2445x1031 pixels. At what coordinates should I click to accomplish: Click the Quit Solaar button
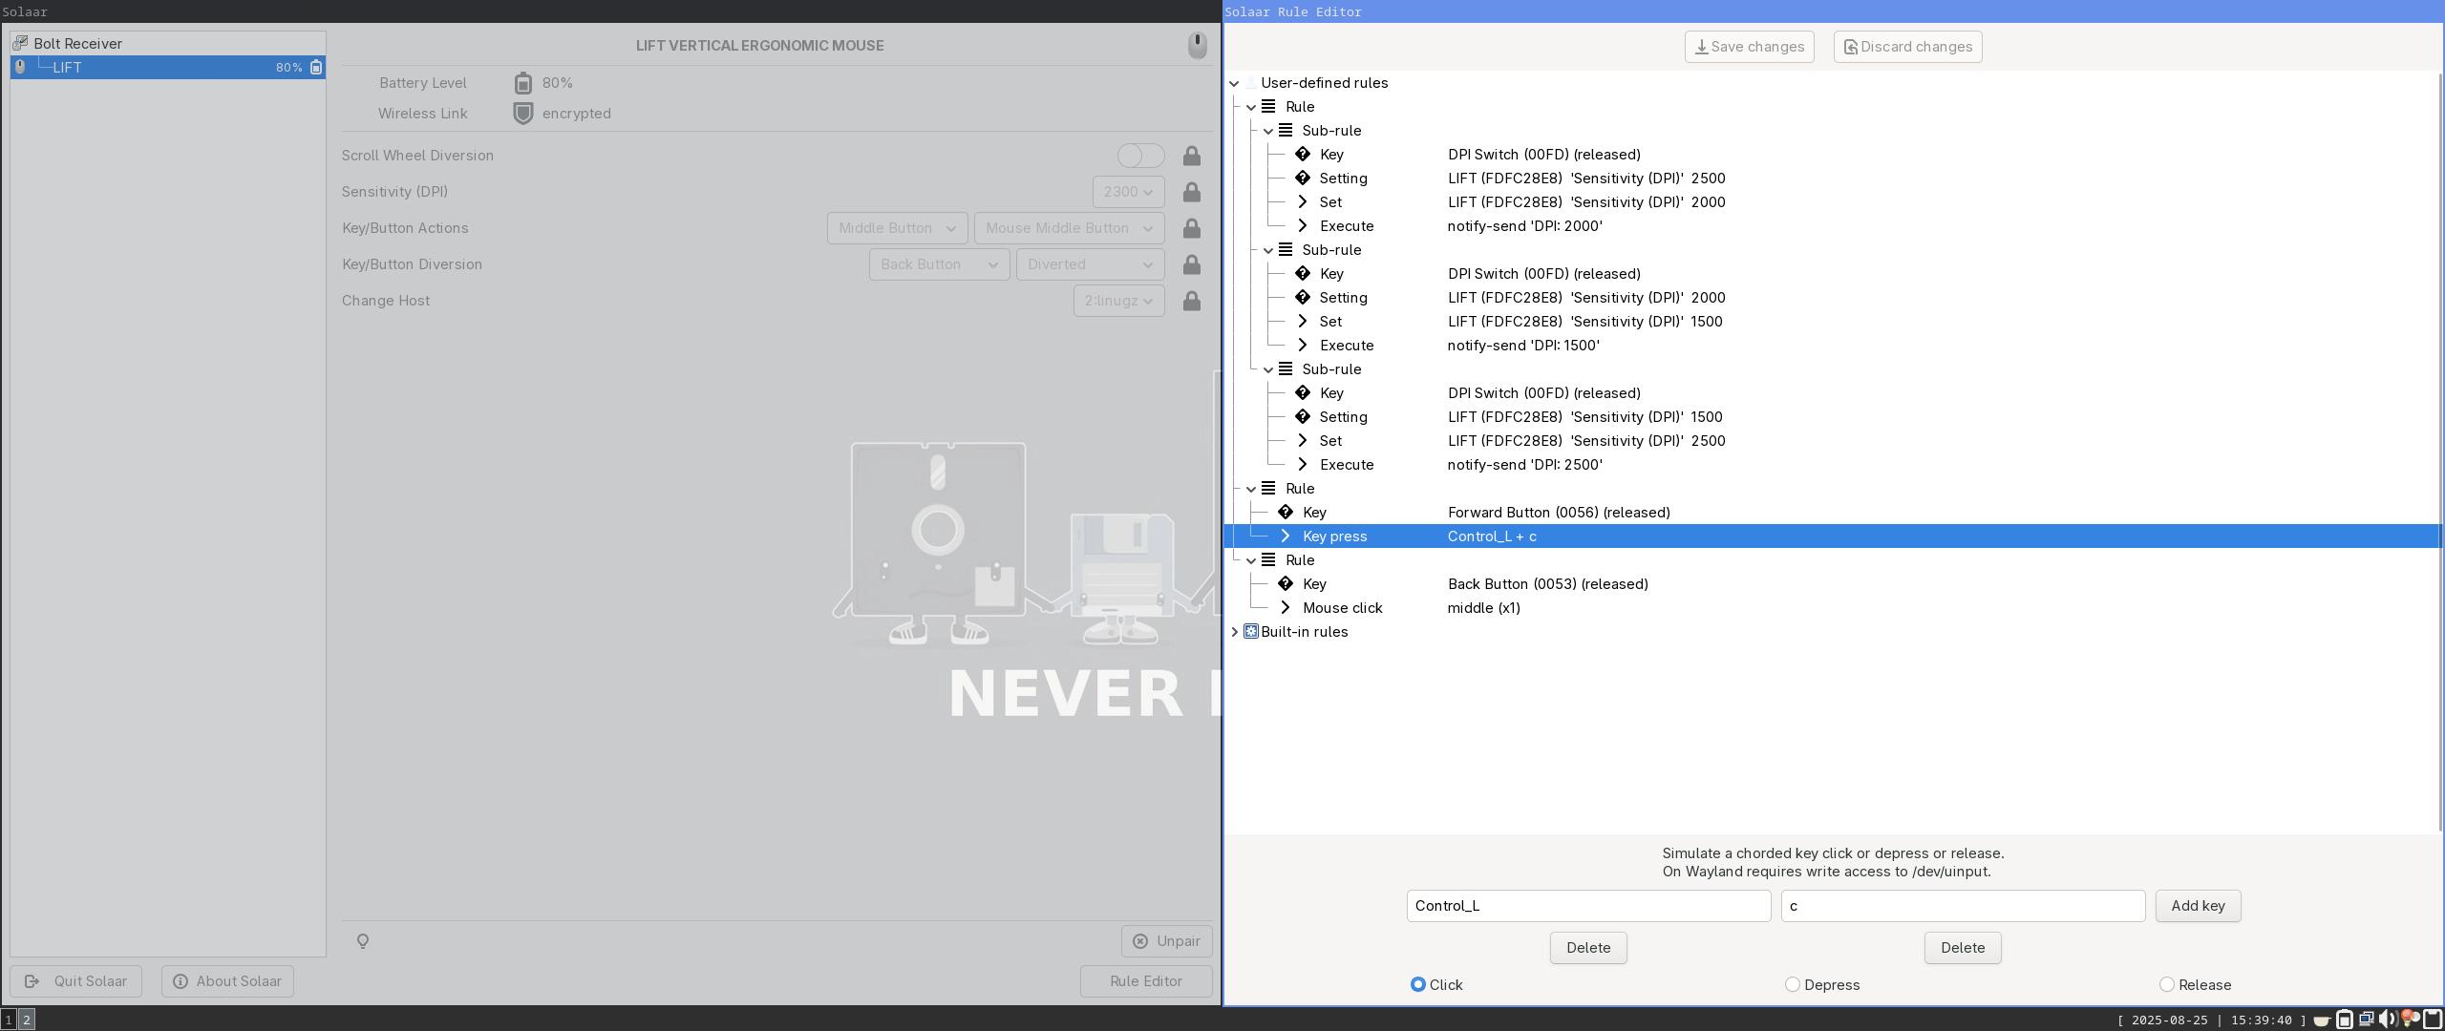[76, 981]
